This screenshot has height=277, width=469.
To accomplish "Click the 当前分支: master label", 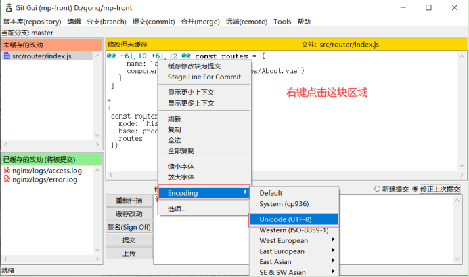I will point(28,33).
